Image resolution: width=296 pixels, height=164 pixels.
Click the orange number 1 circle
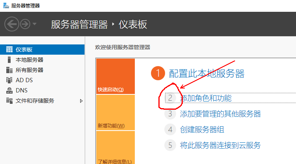tap(158, 73)
